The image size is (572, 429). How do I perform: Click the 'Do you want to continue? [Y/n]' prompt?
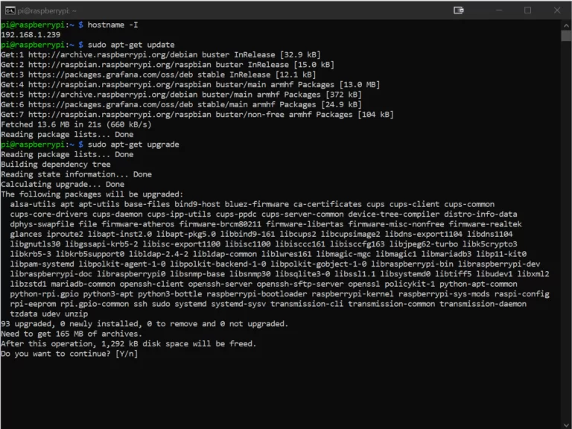click(69, 354)
